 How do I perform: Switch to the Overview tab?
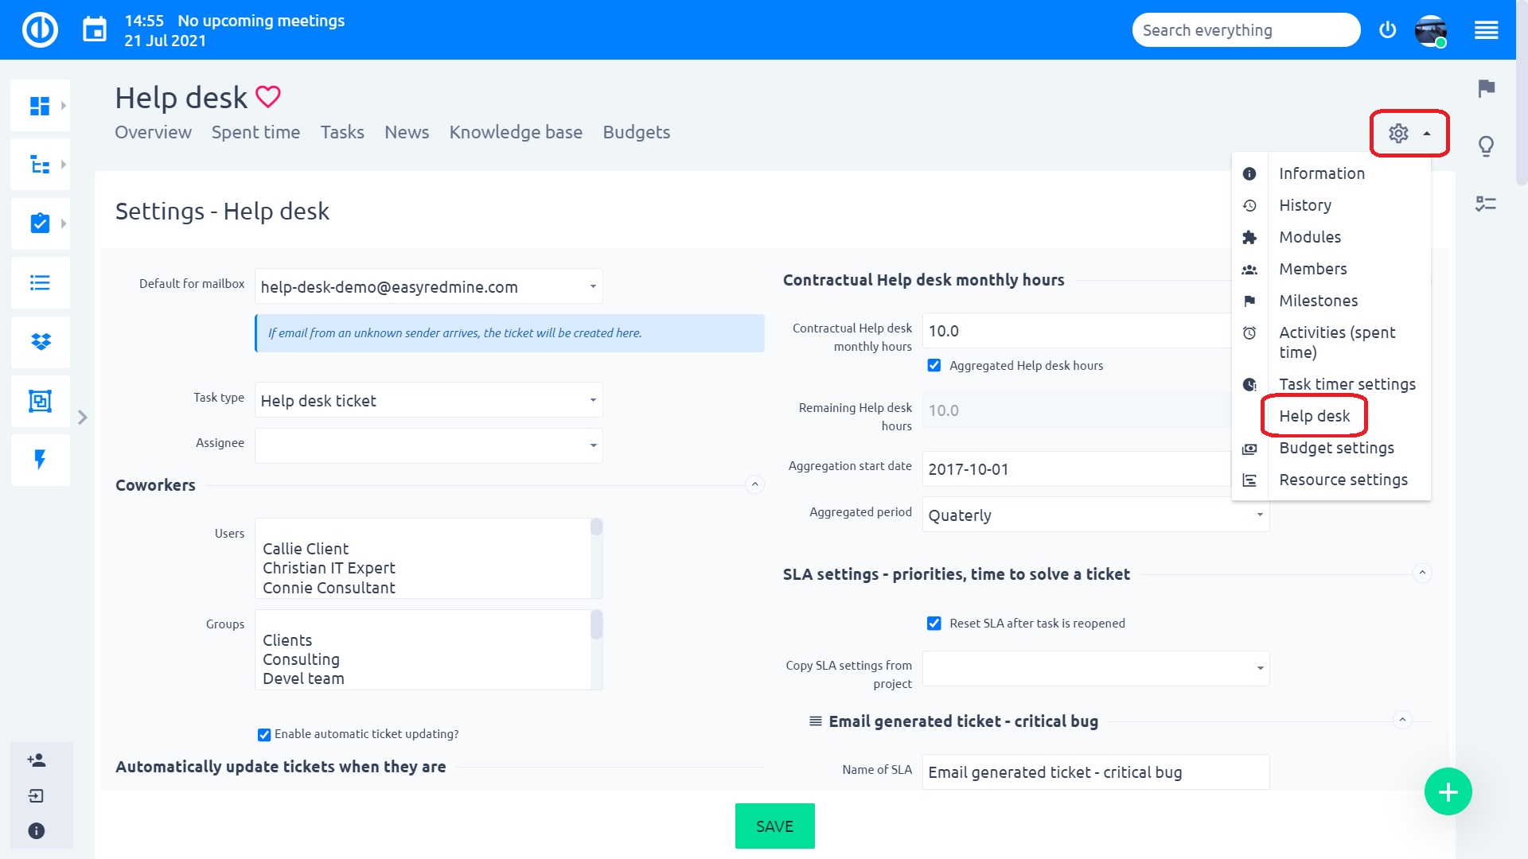point(153,132)
